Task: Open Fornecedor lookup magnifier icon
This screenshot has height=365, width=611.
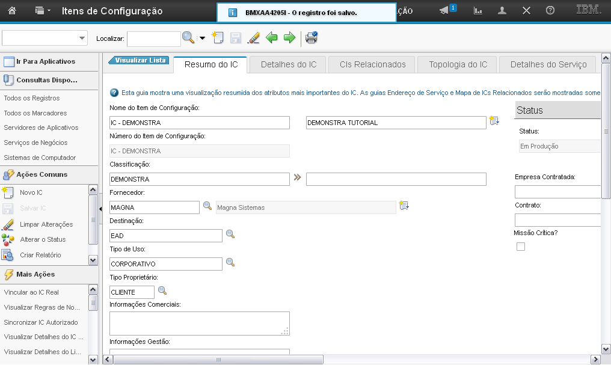Action: tap(207, 206)
